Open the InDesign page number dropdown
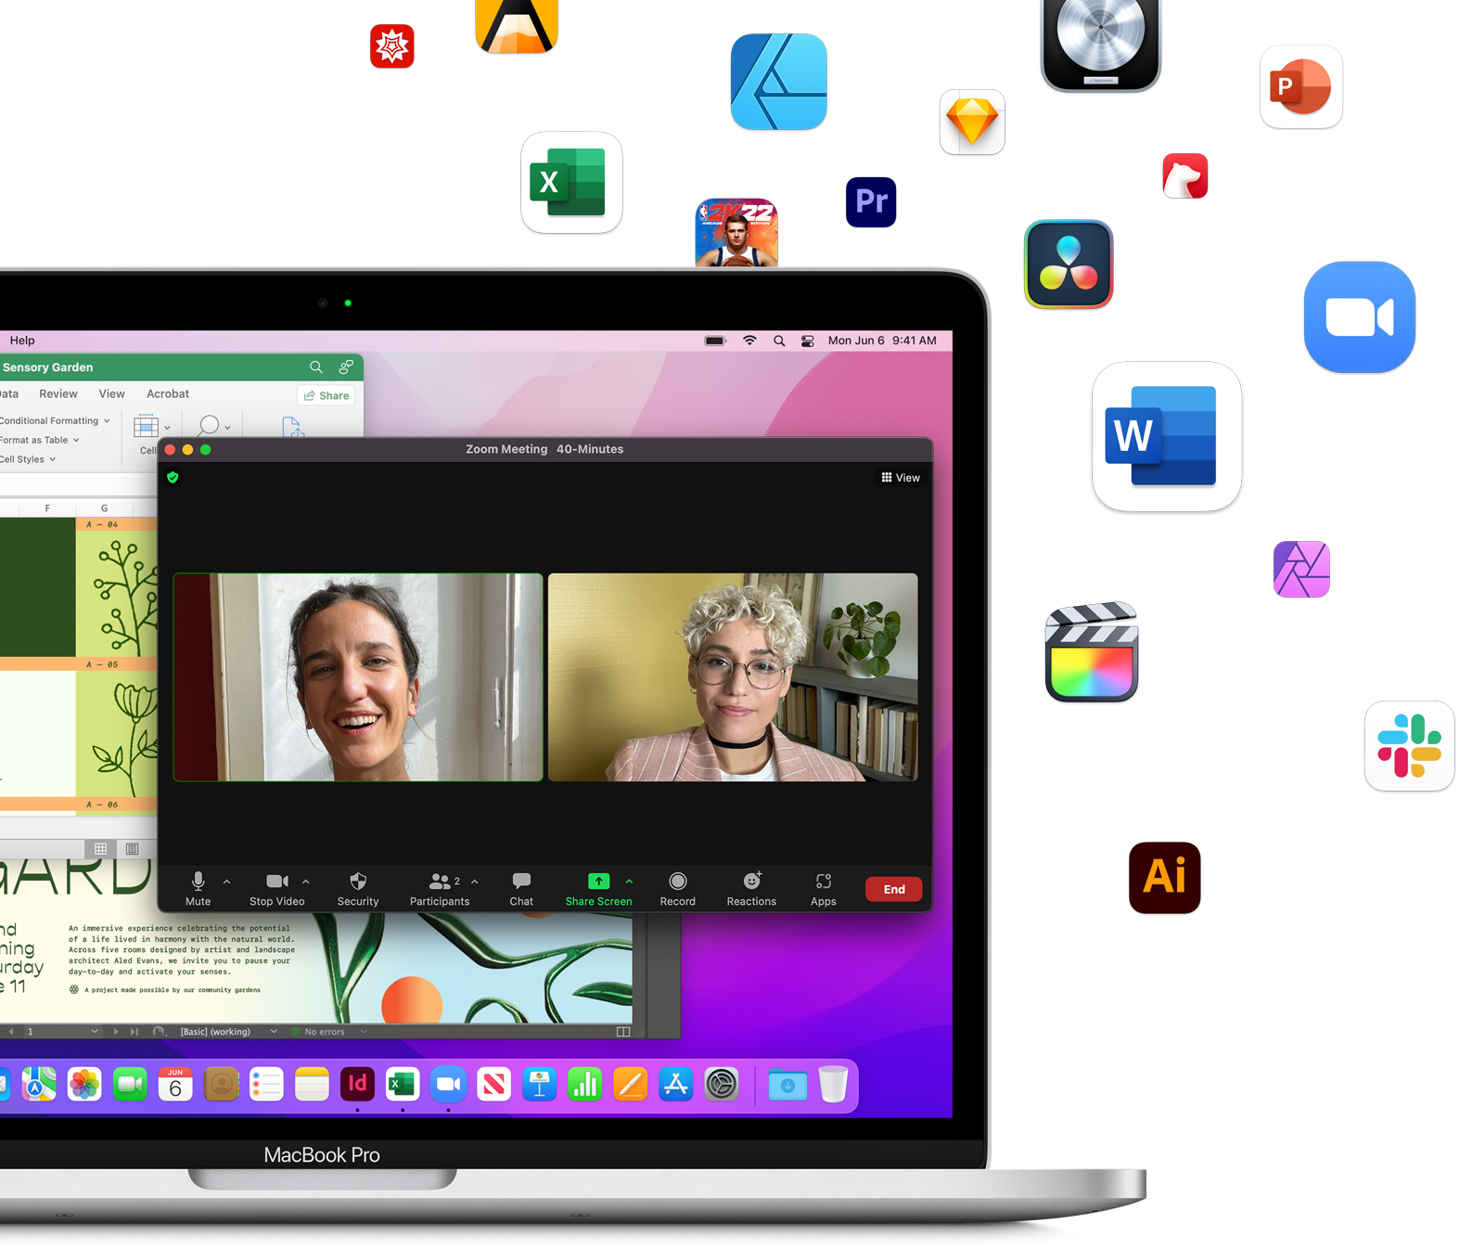 [x=95, y=1031]
